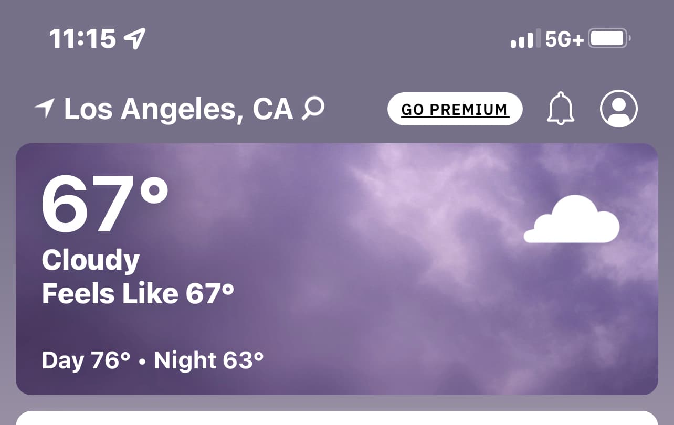Tap the search magnifier beside Los Angeles

(313, 109)
